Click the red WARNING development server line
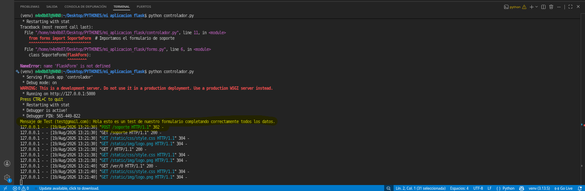 146,88
